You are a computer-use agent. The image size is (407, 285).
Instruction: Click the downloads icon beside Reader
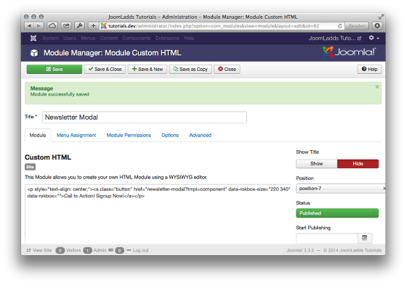click(377, 26)
